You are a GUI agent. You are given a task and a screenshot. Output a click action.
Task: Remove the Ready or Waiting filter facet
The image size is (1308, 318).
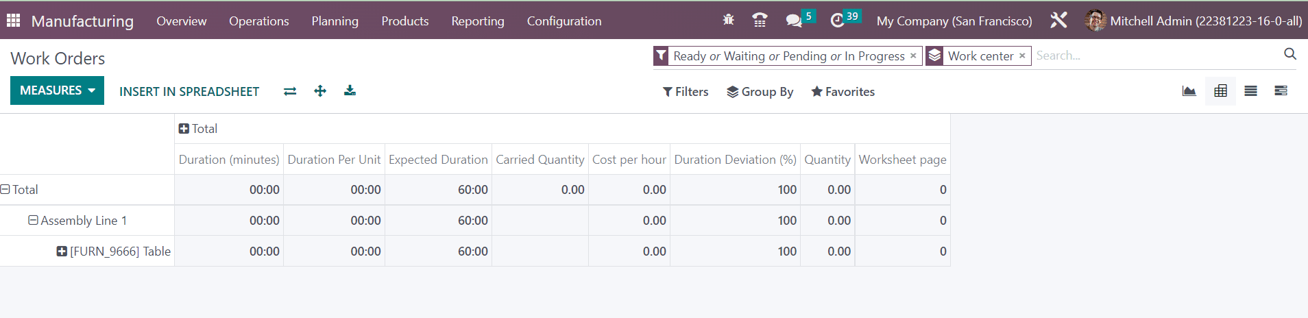913,56
